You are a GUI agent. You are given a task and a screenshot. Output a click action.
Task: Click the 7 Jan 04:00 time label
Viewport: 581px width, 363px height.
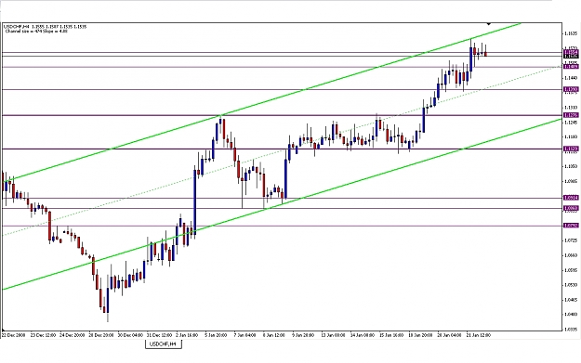point(244,335)
